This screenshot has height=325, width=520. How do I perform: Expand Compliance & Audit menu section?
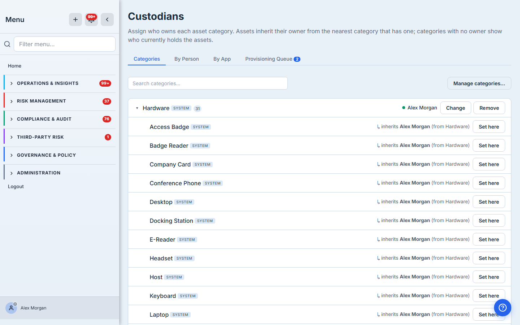(x=60, y=119)
